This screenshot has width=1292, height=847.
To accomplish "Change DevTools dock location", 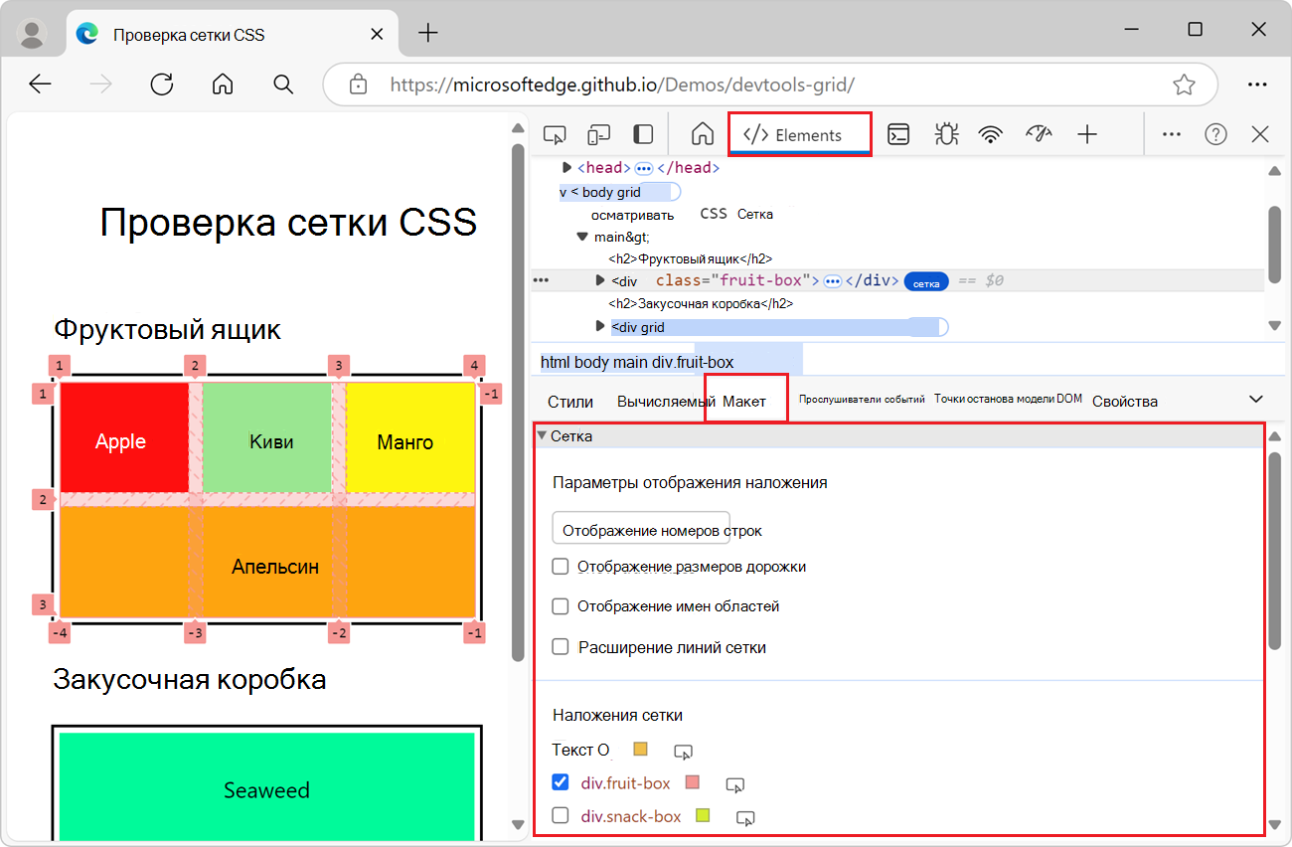I will point(642,133).
